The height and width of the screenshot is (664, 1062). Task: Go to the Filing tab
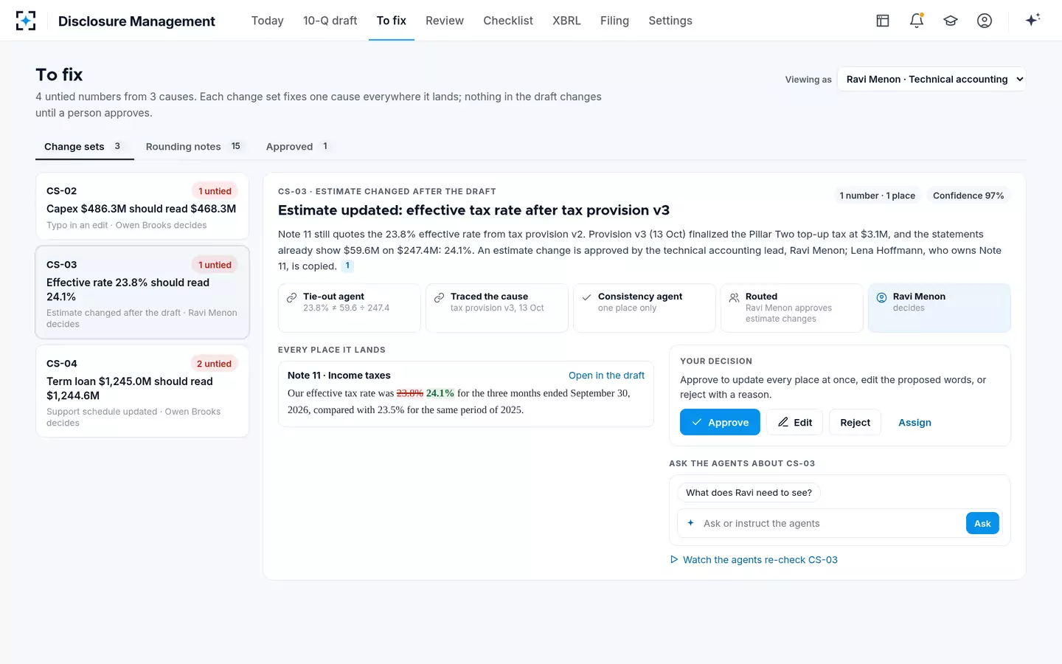point(614,21)
